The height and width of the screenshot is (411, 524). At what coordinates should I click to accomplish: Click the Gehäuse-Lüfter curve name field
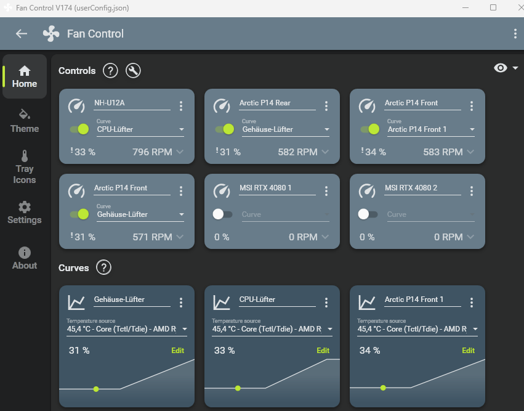pyautogui.click(x=132, y=299)
